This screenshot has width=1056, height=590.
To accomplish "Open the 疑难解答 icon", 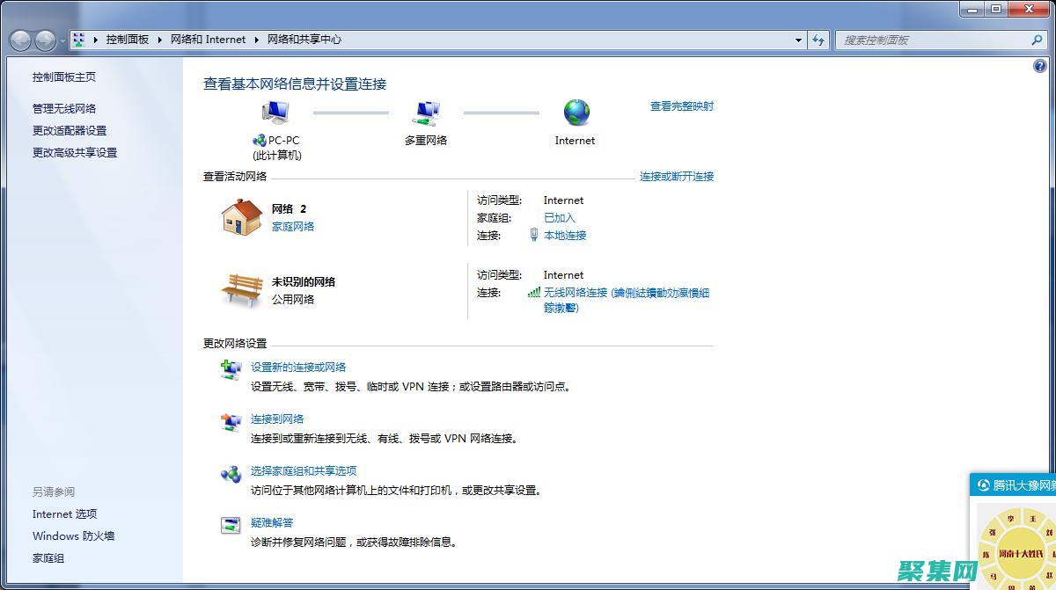I will click(231, 525).
